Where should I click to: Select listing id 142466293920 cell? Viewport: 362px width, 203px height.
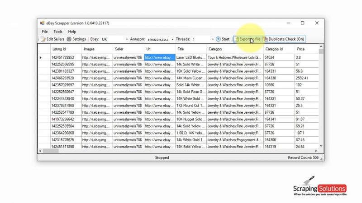tap(66, 78)
